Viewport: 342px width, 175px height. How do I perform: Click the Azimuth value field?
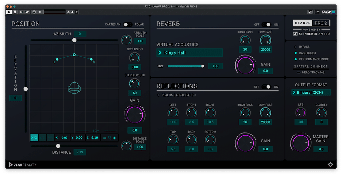point(80,34)
